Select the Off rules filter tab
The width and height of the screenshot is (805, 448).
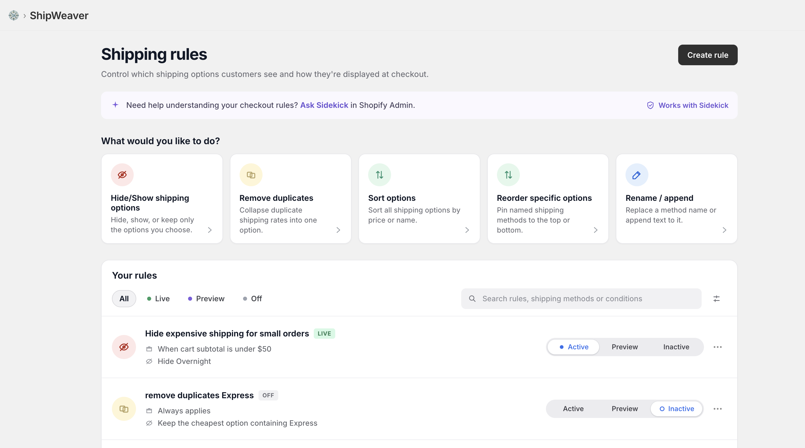pyautogui.click(x=252, y=298)
